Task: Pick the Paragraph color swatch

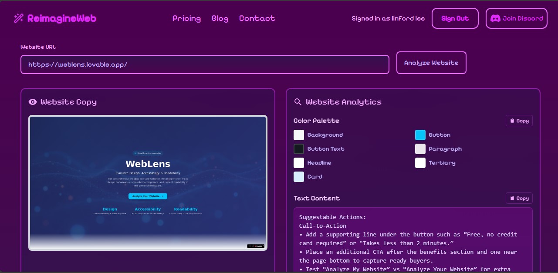Action: [x=420, y=149]
